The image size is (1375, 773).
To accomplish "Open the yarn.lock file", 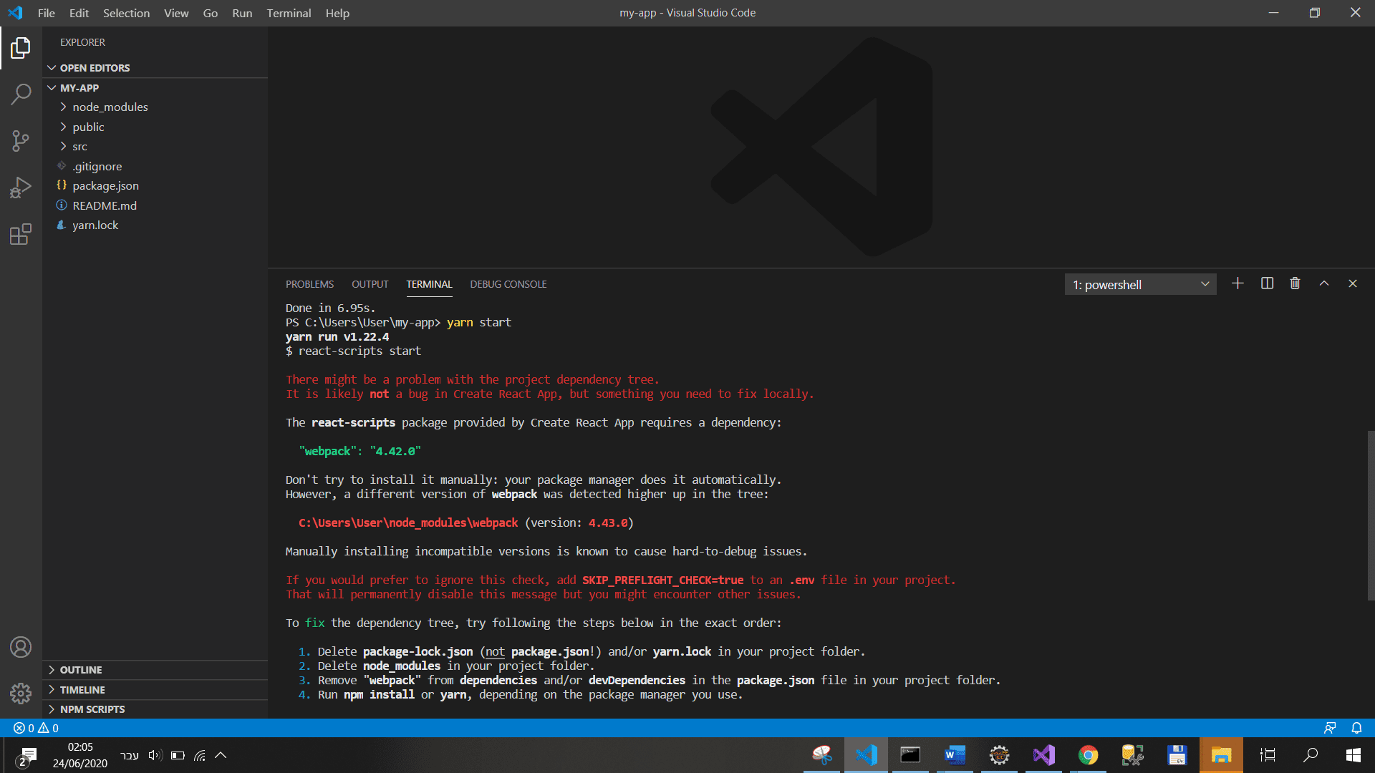I will (155, 225).
